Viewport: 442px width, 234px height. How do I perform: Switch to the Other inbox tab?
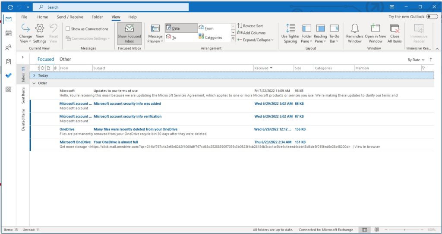tap(65, 59)
